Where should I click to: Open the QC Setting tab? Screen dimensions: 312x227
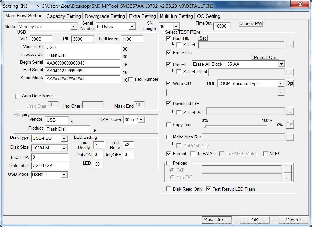[x=209, y=16]
